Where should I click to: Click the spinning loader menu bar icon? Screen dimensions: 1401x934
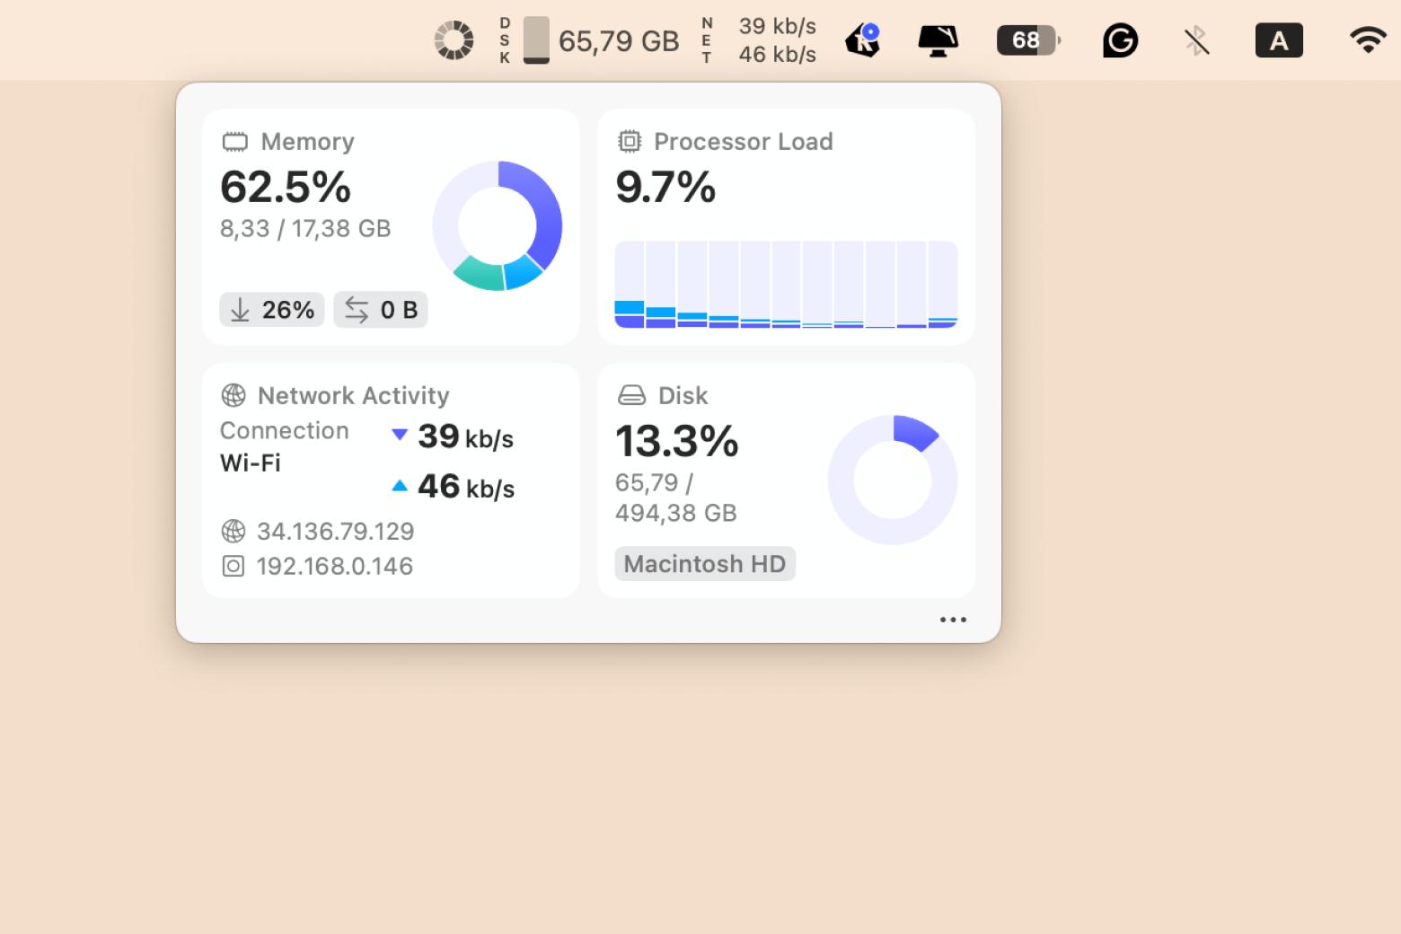454,40
